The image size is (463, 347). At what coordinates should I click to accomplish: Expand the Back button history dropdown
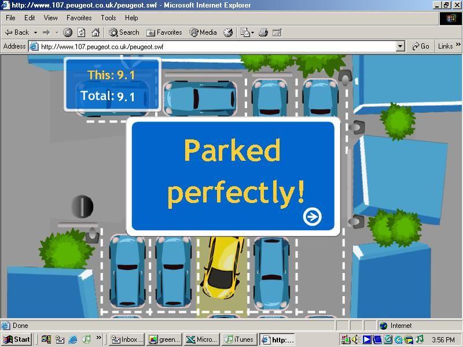[35, 33]
